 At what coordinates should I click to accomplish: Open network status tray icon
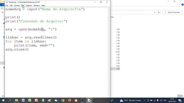155,100
